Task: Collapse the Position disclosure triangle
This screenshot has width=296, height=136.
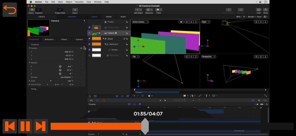Action: click(x=29, y=48)
